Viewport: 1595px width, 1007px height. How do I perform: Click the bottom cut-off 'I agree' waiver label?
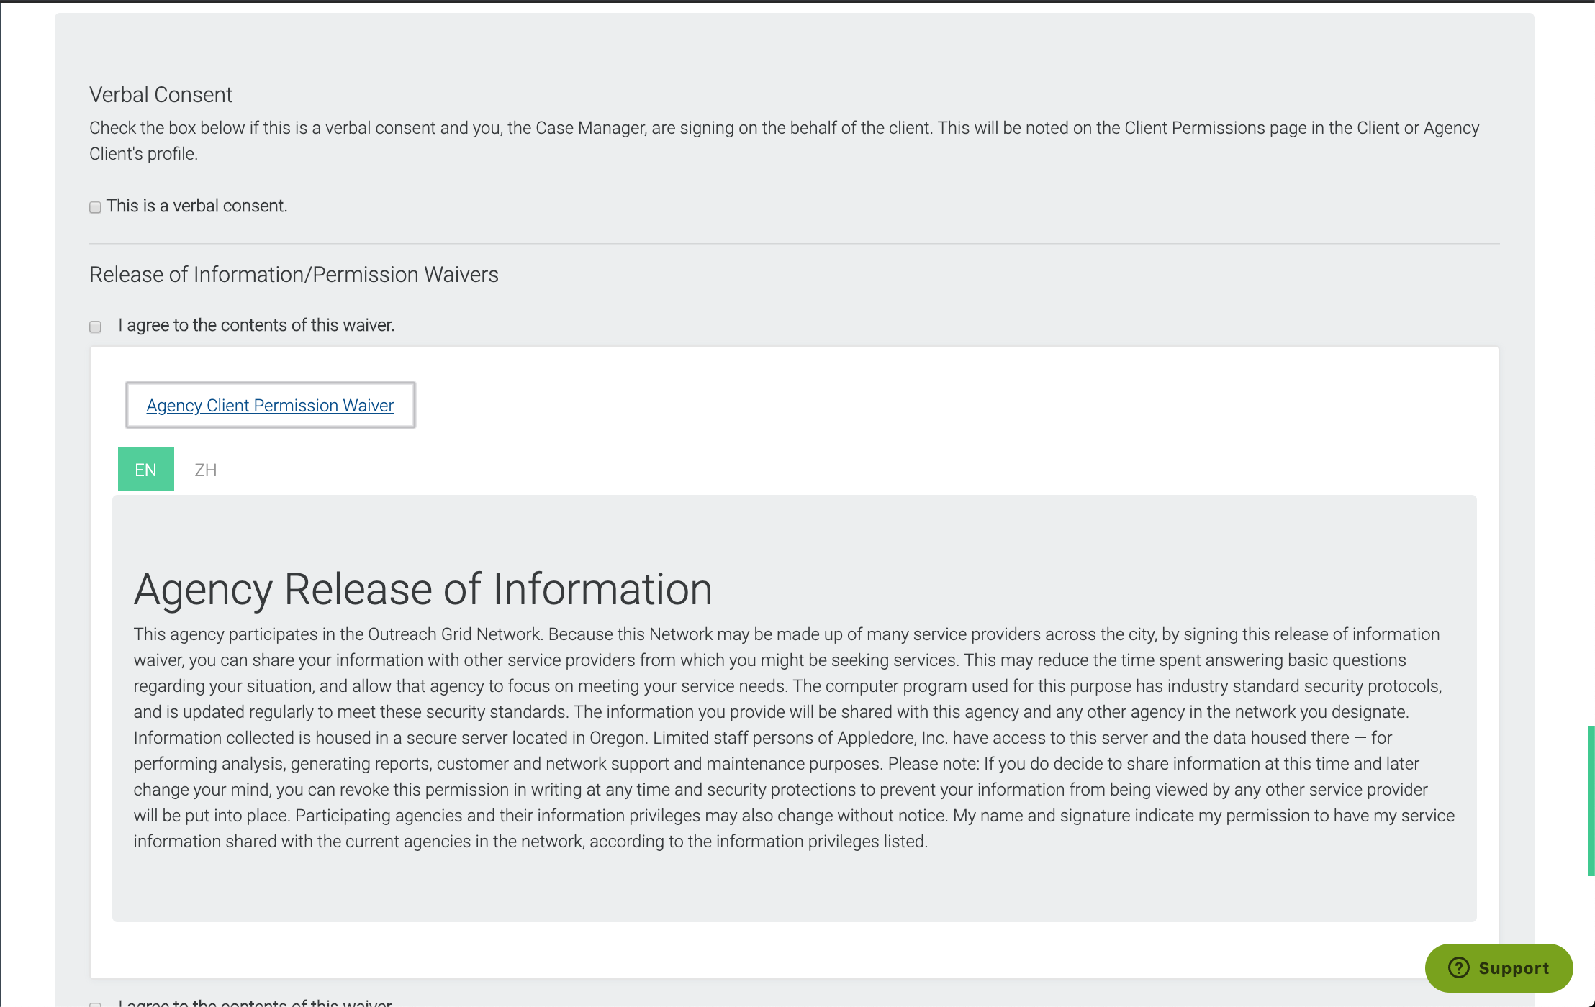coord(256,1003)
